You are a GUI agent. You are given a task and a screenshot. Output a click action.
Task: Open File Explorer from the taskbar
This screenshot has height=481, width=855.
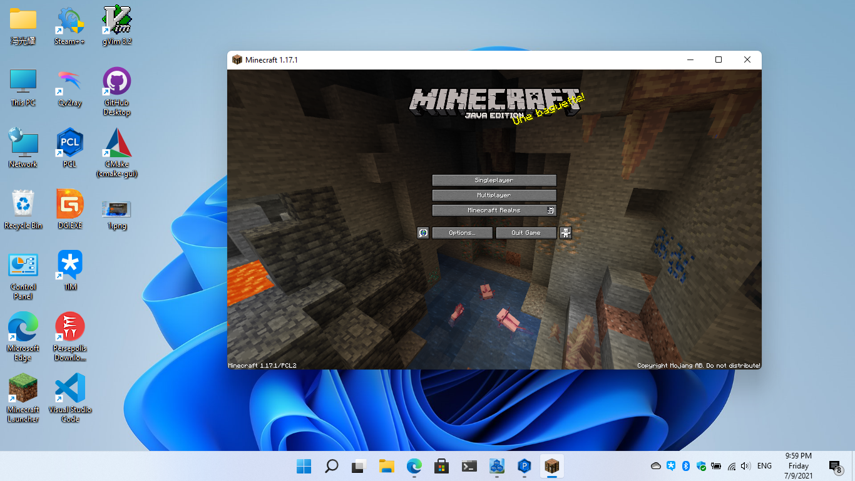[386, 466]
